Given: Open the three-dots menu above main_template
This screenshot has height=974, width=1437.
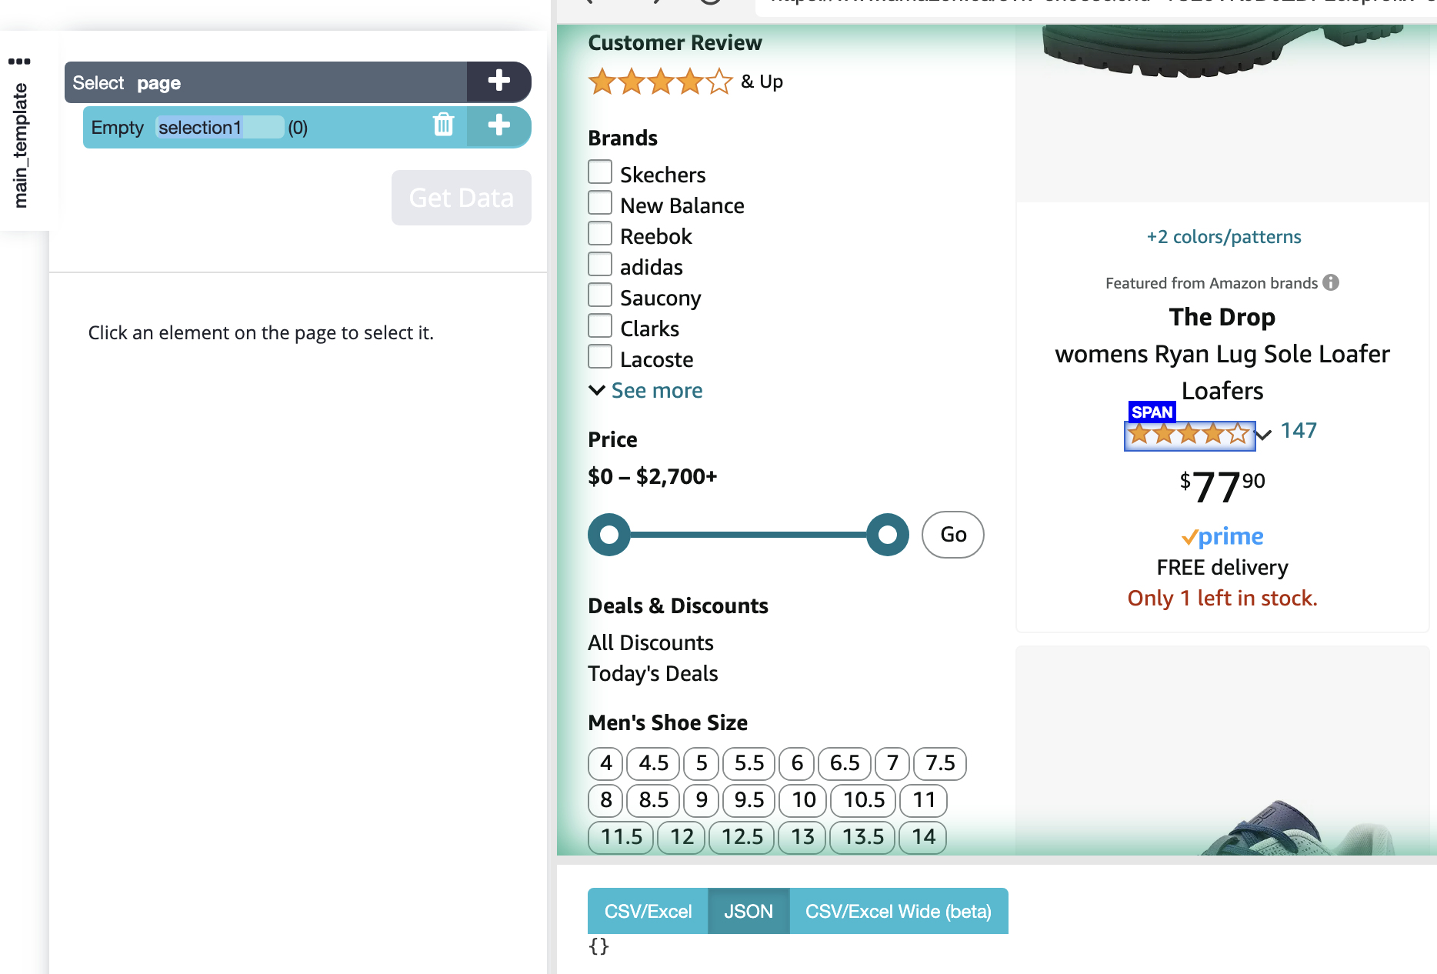Looking at the screenshot, I should click(19, 62).
